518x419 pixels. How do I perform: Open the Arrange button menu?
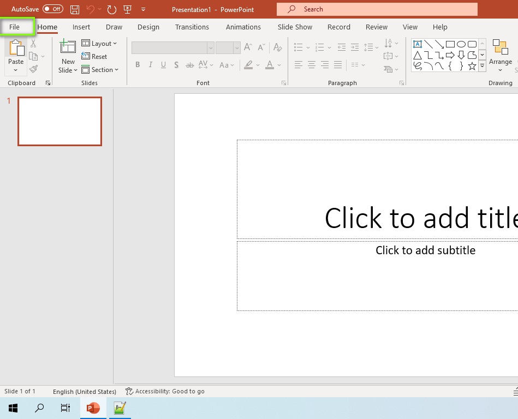pos(501,56)
